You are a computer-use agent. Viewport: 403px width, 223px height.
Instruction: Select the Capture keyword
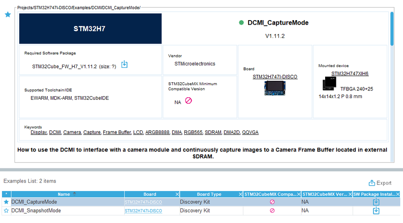[92, 133]
